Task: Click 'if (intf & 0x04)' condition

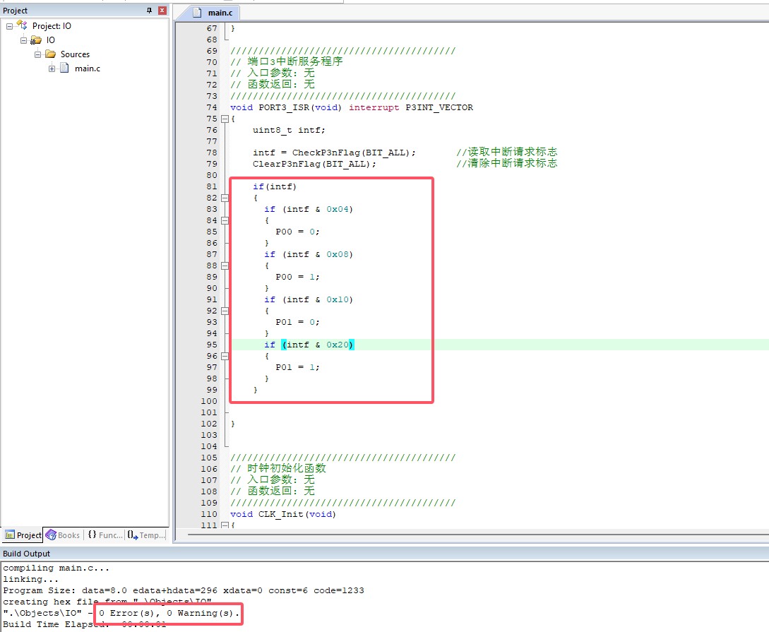Action: point(309,209)
